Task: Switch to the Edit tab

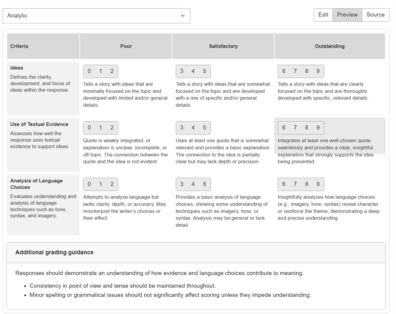Action: click(323, 15)
